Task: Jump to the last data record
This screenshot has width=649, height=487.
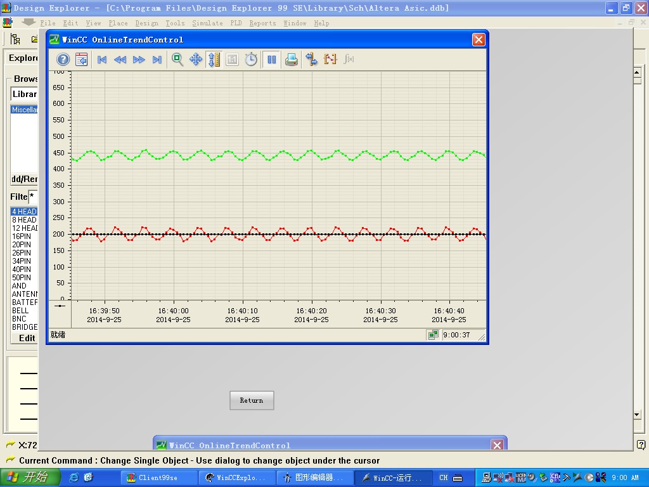Action: point(157,60)
